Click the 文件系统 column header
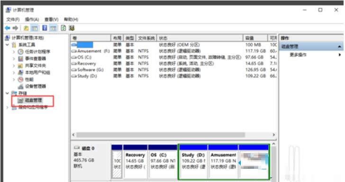345x182 pixels. pos(146,38)
